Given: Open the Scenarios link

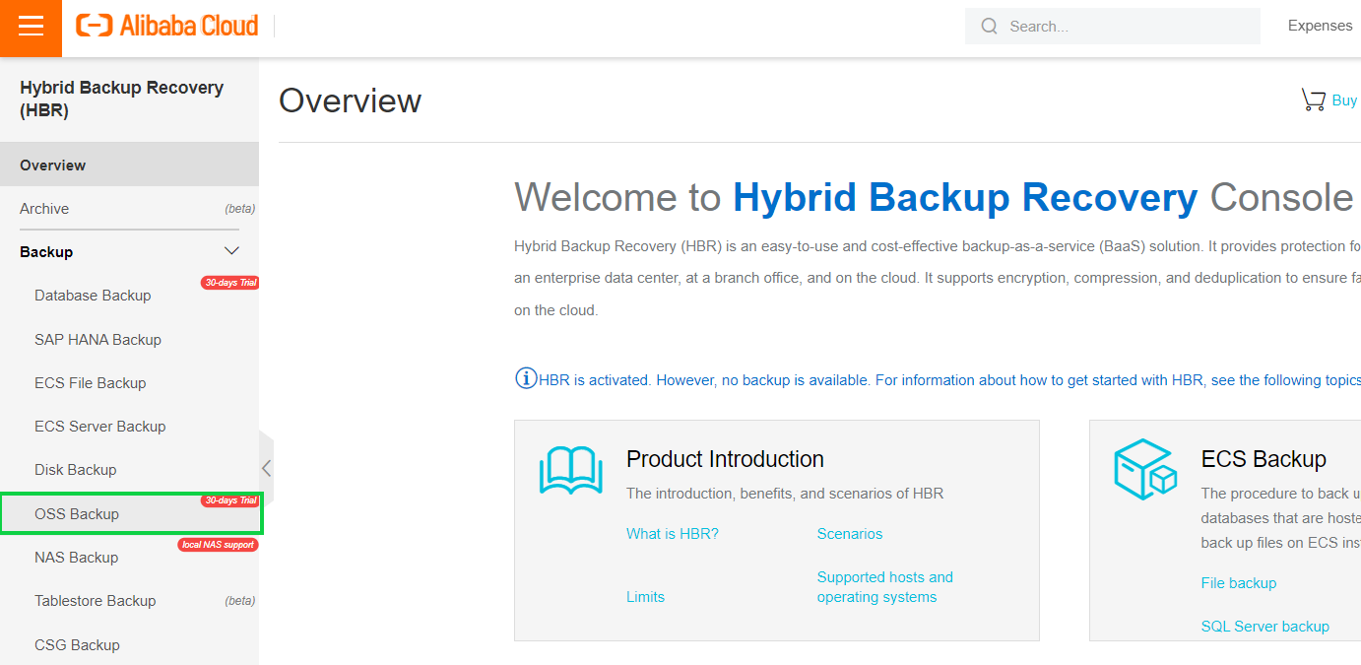Looking at the screenshot, I should 849,533.
